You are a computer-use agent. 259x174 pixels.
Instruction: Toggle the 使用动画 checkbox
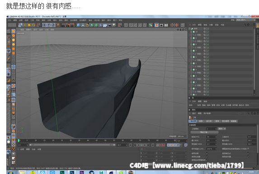207,153
